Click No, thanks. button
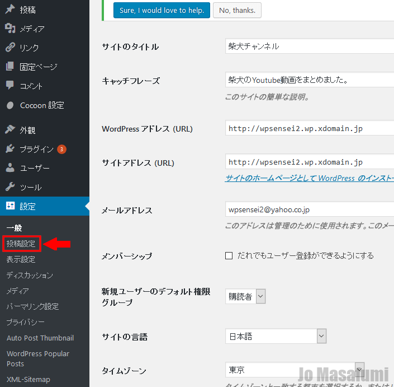394x387 pixels. (x=237, y=10)
